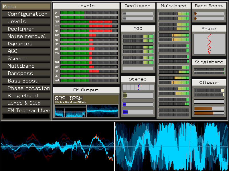Click the Multiband panel header
The height and width of the screenshot is (171, 229).
[174, 6]
